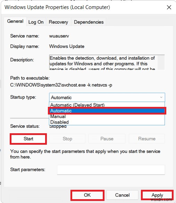
Task: Click the greyed-out Stop button
Action: [67, 139]
